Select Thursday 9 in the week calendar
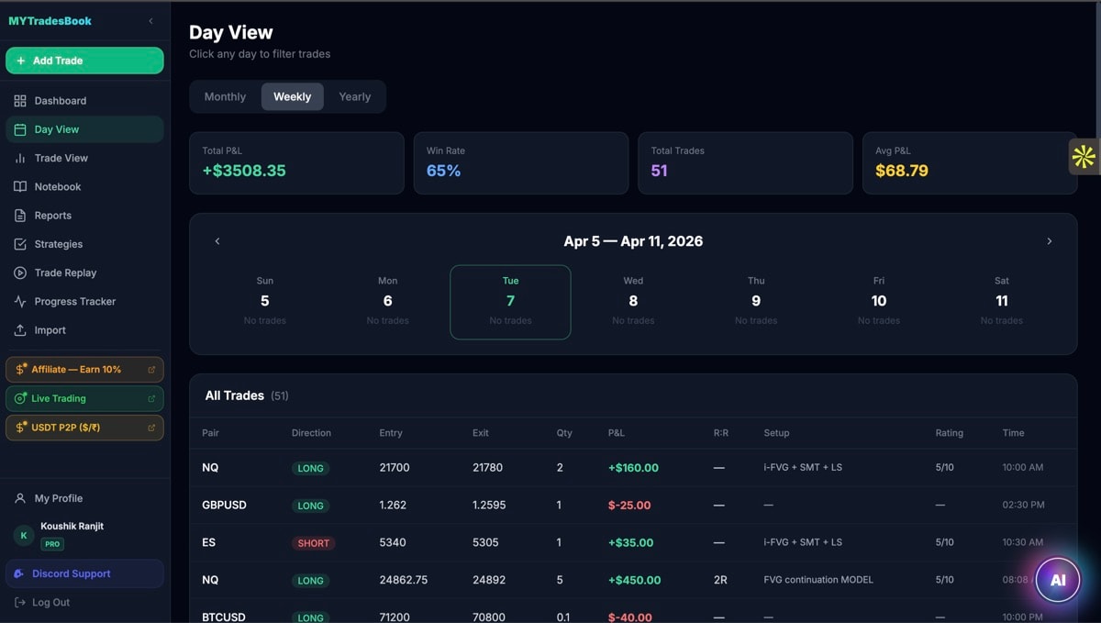The width and height of the screenshot is (1101, 623). (x=756, y=302)
